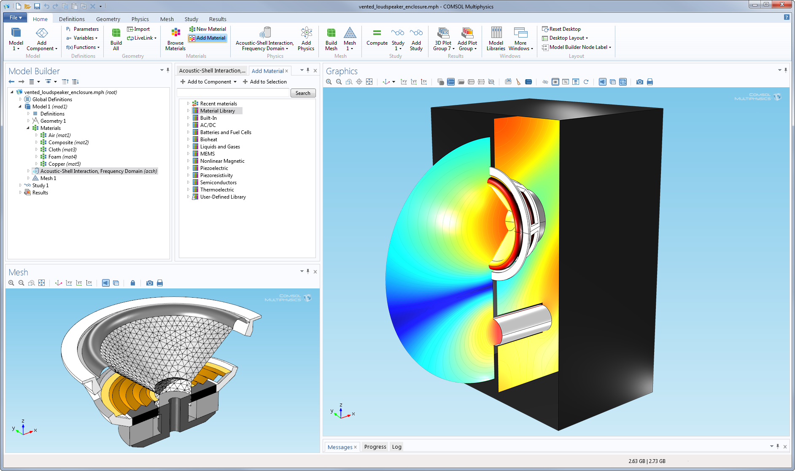The image size is (795, 471).
Task: Collapse the Materials node
Action: [28, 128]
